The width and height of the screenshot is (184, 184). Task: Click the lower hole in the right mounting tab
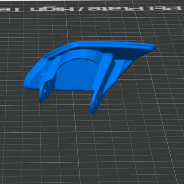click(x=96, y=102)
